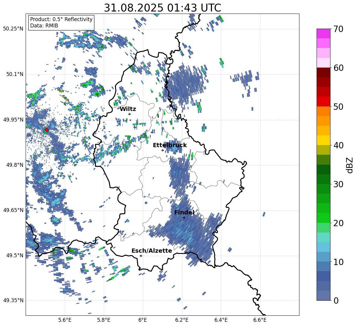Image resolution: width=357 pixels, height=326 pixels.
Task: Pick the yellow swatch above the 40 tick
Action: tap(323, 140)
